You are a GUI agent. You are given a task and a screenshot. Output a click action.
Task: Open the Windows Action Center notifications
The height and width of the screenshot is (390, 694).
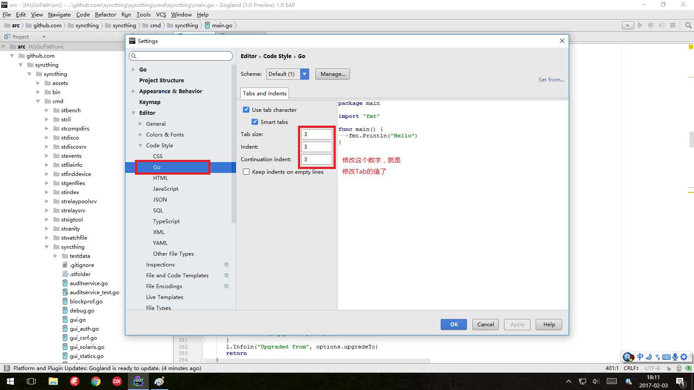coord(681,382)
